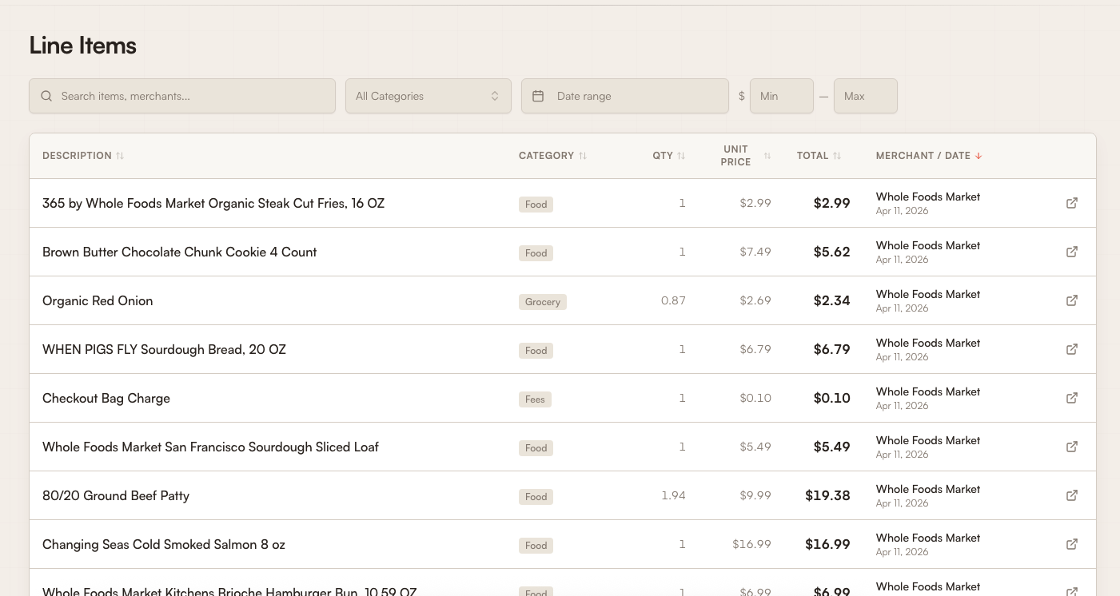1120x596 pixels.
Task: Open external link for 80/20 Ground Beef Patty
Action: 1071,495
